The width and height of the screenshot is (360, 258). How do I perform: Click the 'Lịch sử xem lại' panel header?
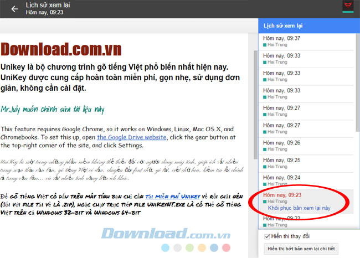tap(309, 25)
